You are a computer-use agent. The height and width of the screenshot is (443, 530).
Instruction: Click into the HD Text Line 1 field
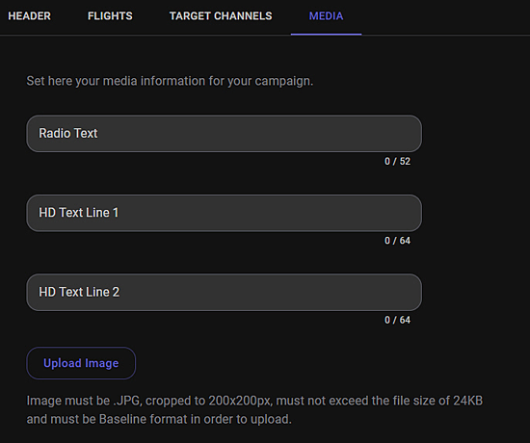point(225,213)
